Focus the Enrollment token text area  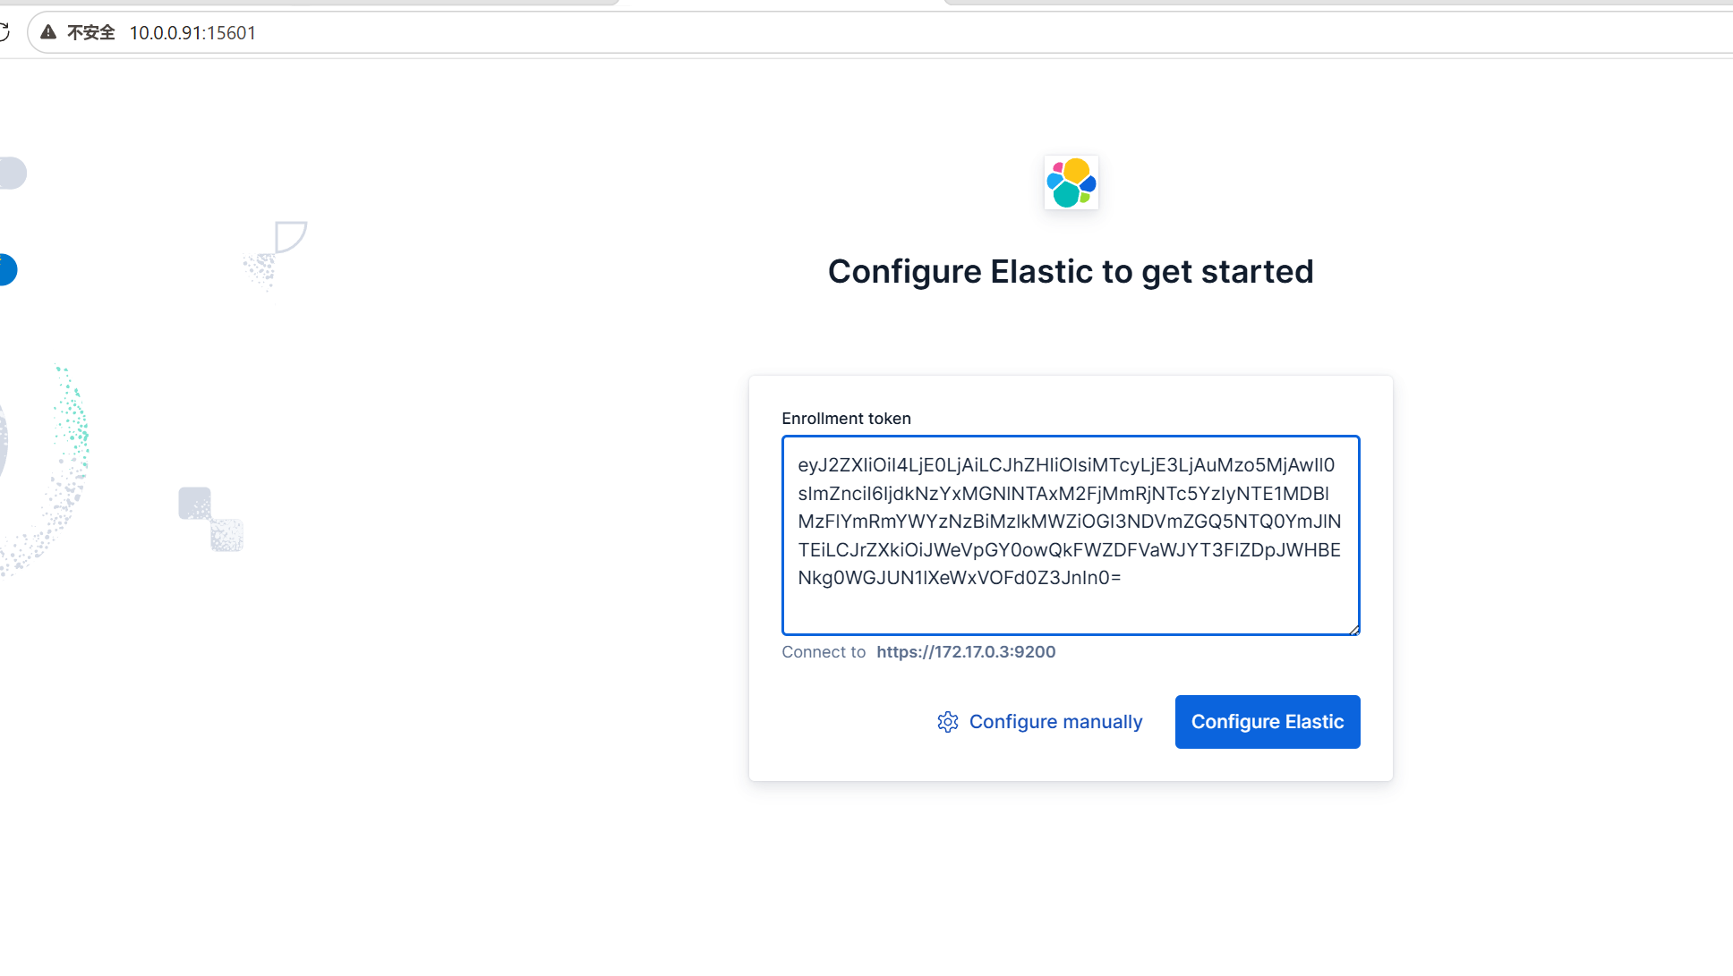pos(1070,535)
